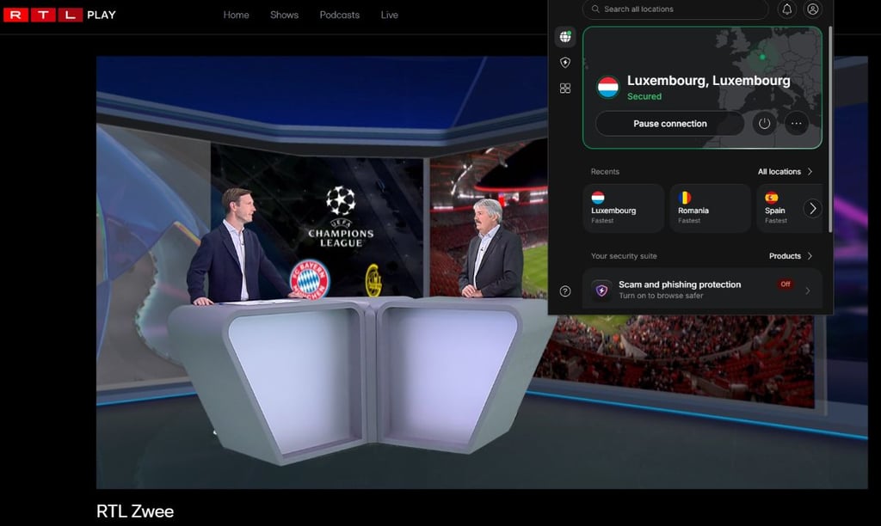
Task: Click Your security suite label
Action: tap(624, 256)
